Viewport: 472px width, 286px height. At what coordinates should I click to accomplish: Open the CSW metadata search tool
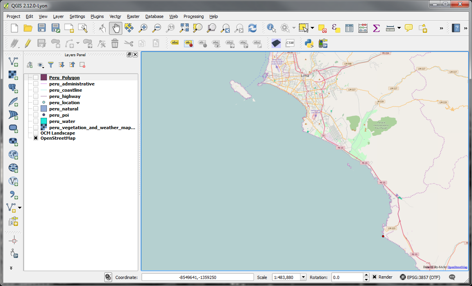tap(290, 43)
